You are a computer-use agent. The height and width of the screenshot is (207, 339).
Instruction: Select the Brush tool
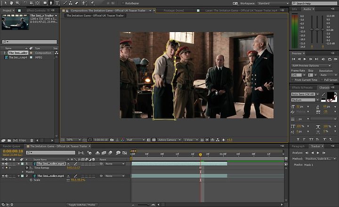tap(65, 3)
